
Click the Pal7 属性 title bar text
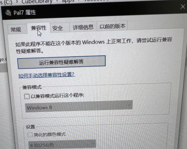pos(25,13)
